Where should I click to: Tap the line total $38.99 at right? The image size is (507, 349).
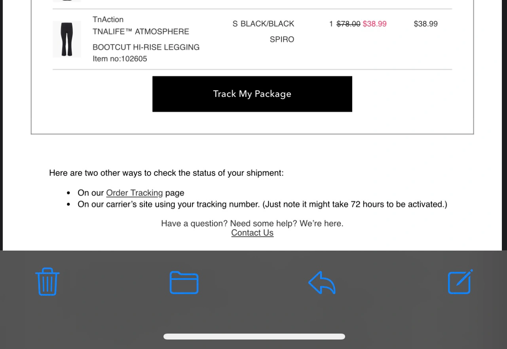pyautogui.click(x=425, y=24)
